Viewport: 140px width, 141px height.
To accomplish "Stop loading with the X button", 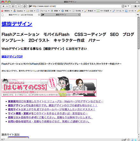I will click(19, 6).
